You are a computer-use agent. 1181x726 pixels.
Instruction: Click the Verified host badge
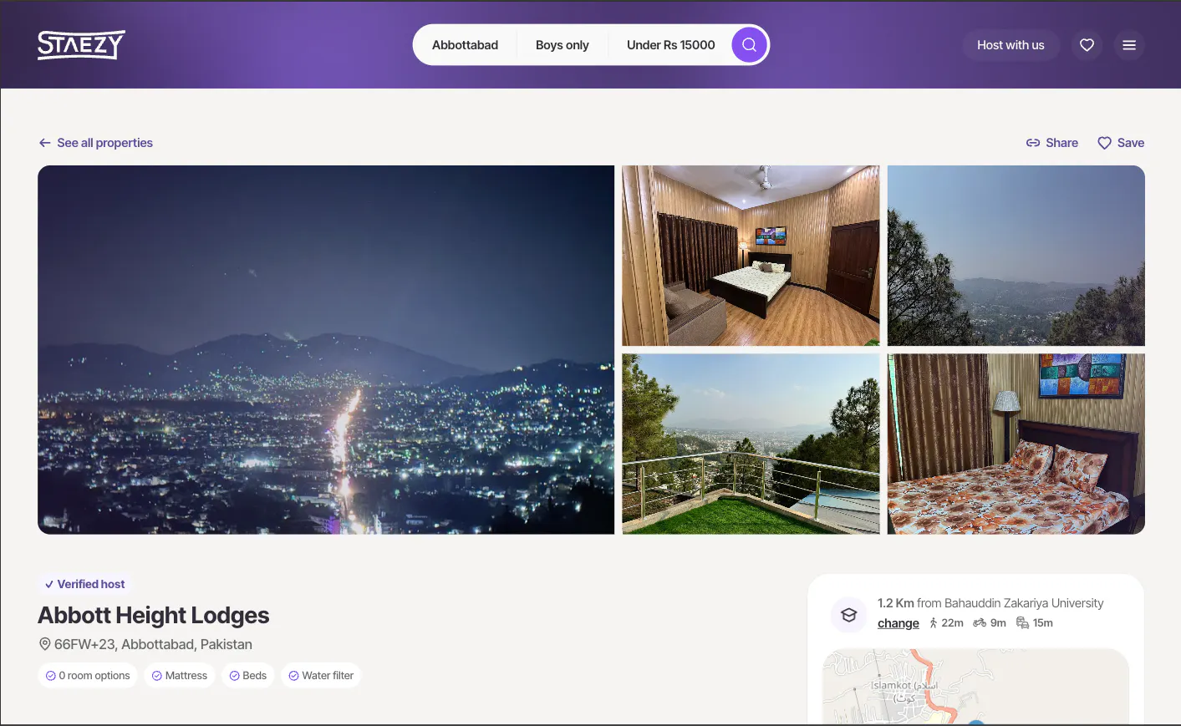85,584
